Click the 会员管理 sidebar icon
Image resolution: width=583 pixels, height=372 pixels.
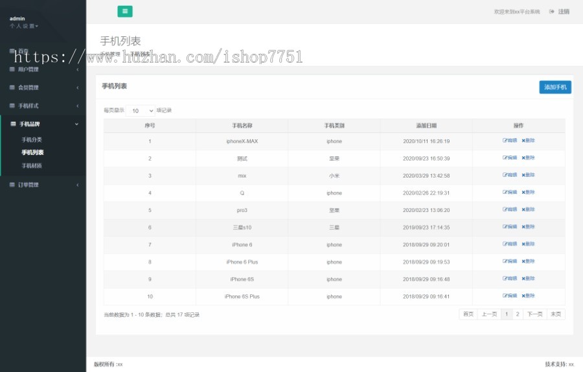pos(12,87)
